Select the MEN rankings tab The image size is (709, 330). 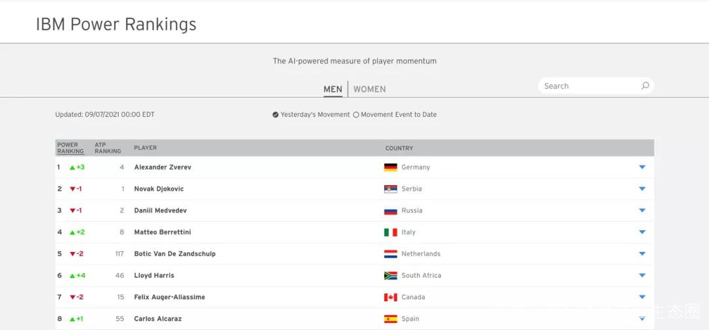333,89
